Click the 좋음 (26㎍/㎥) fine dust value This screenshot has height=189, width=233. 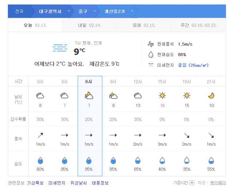(193, 65)
